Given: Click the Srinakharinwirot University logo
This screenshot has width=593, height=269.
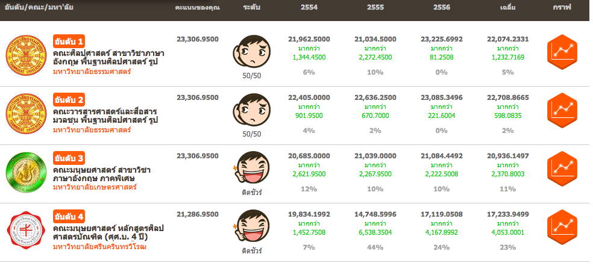Looking at the screenshot, I should pyautogui.click(x=25, y=230).
